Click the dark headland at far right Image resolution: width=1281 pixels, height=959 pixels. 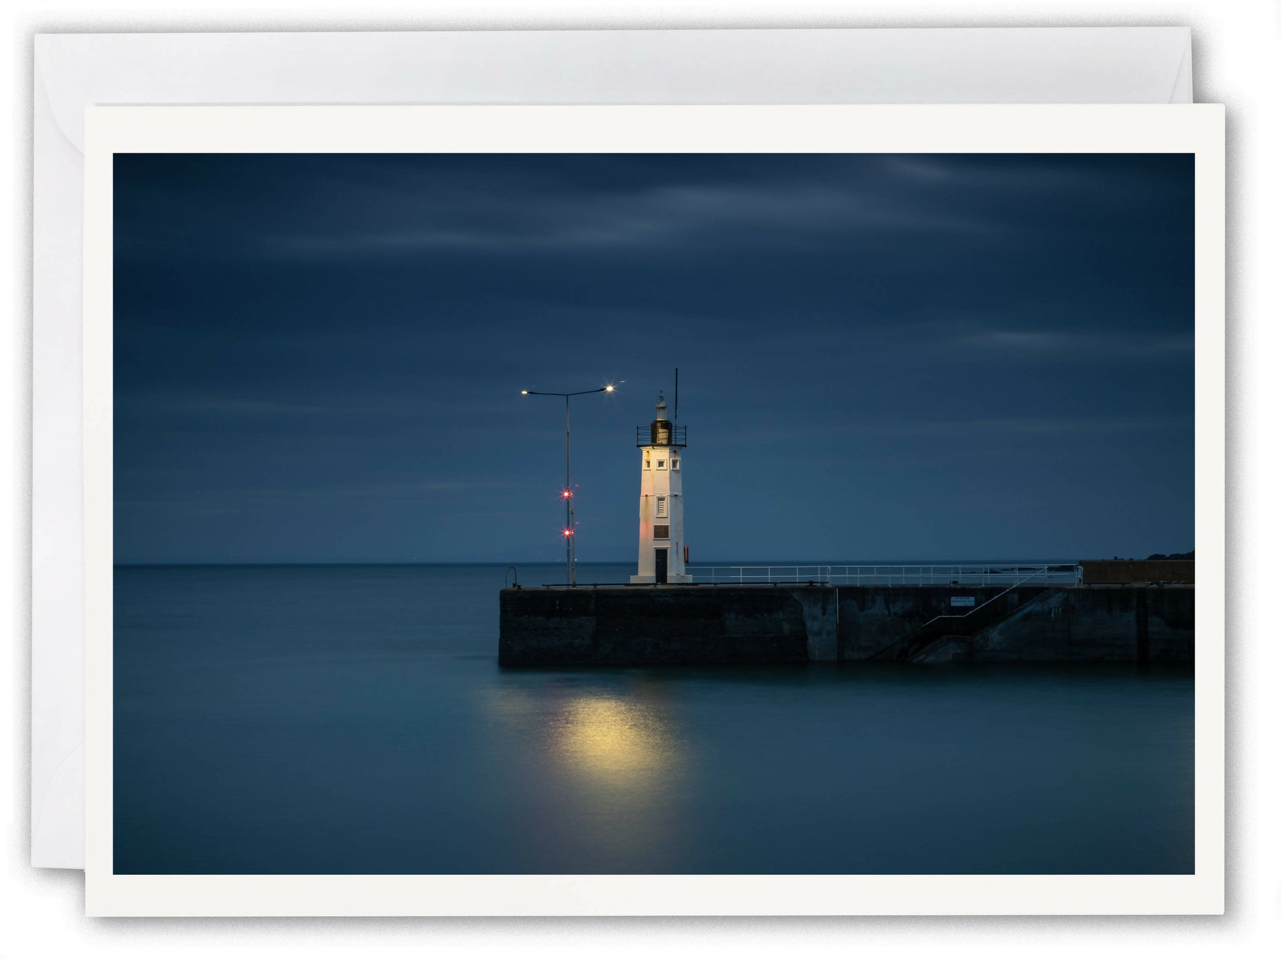point(1173,556)
